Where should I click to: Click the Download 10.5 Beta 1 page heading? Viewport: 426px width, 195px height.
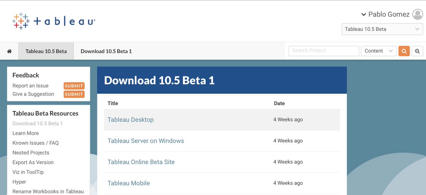159,80
